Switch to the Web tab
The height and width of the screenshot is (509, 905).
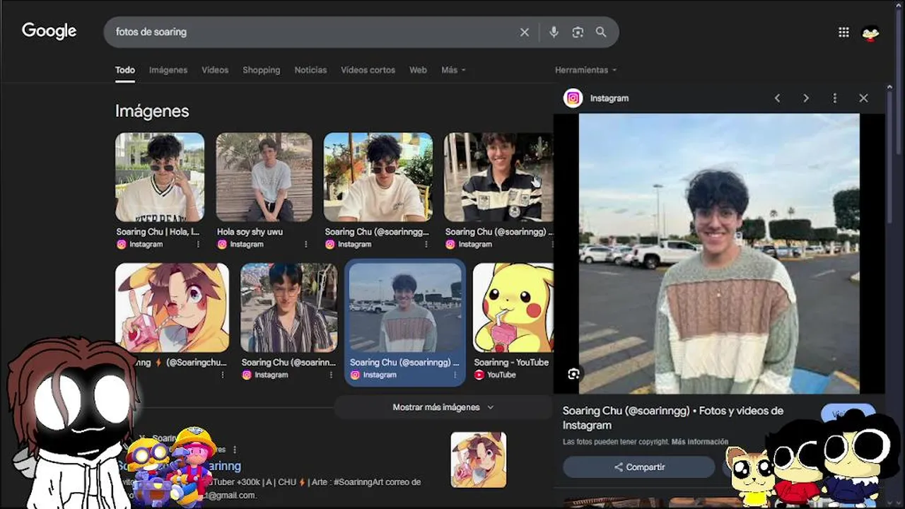[x=418, y=70]
